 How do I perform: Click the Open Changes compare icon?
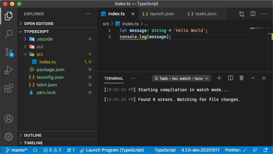242,14
